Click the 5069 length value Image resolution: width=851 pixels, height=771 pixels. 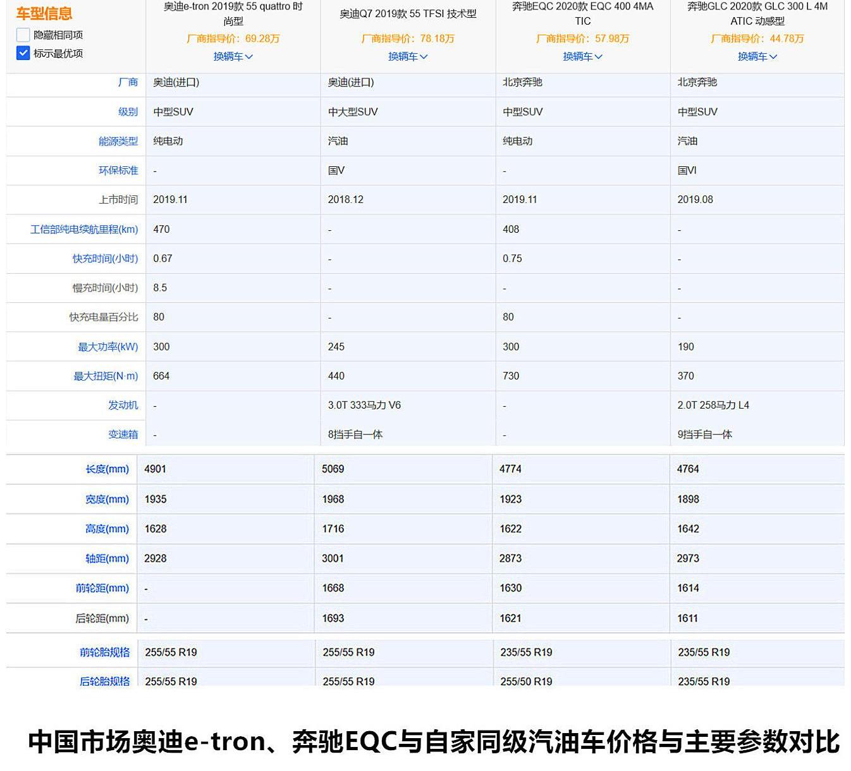(x=333, y=469)
